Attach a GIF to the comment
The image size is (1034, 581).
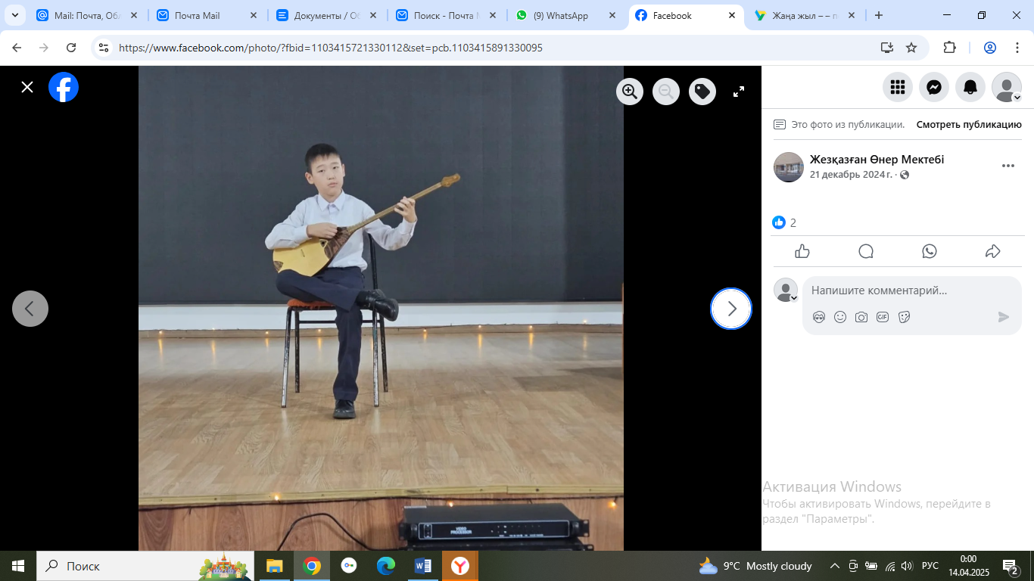point(883,317)
